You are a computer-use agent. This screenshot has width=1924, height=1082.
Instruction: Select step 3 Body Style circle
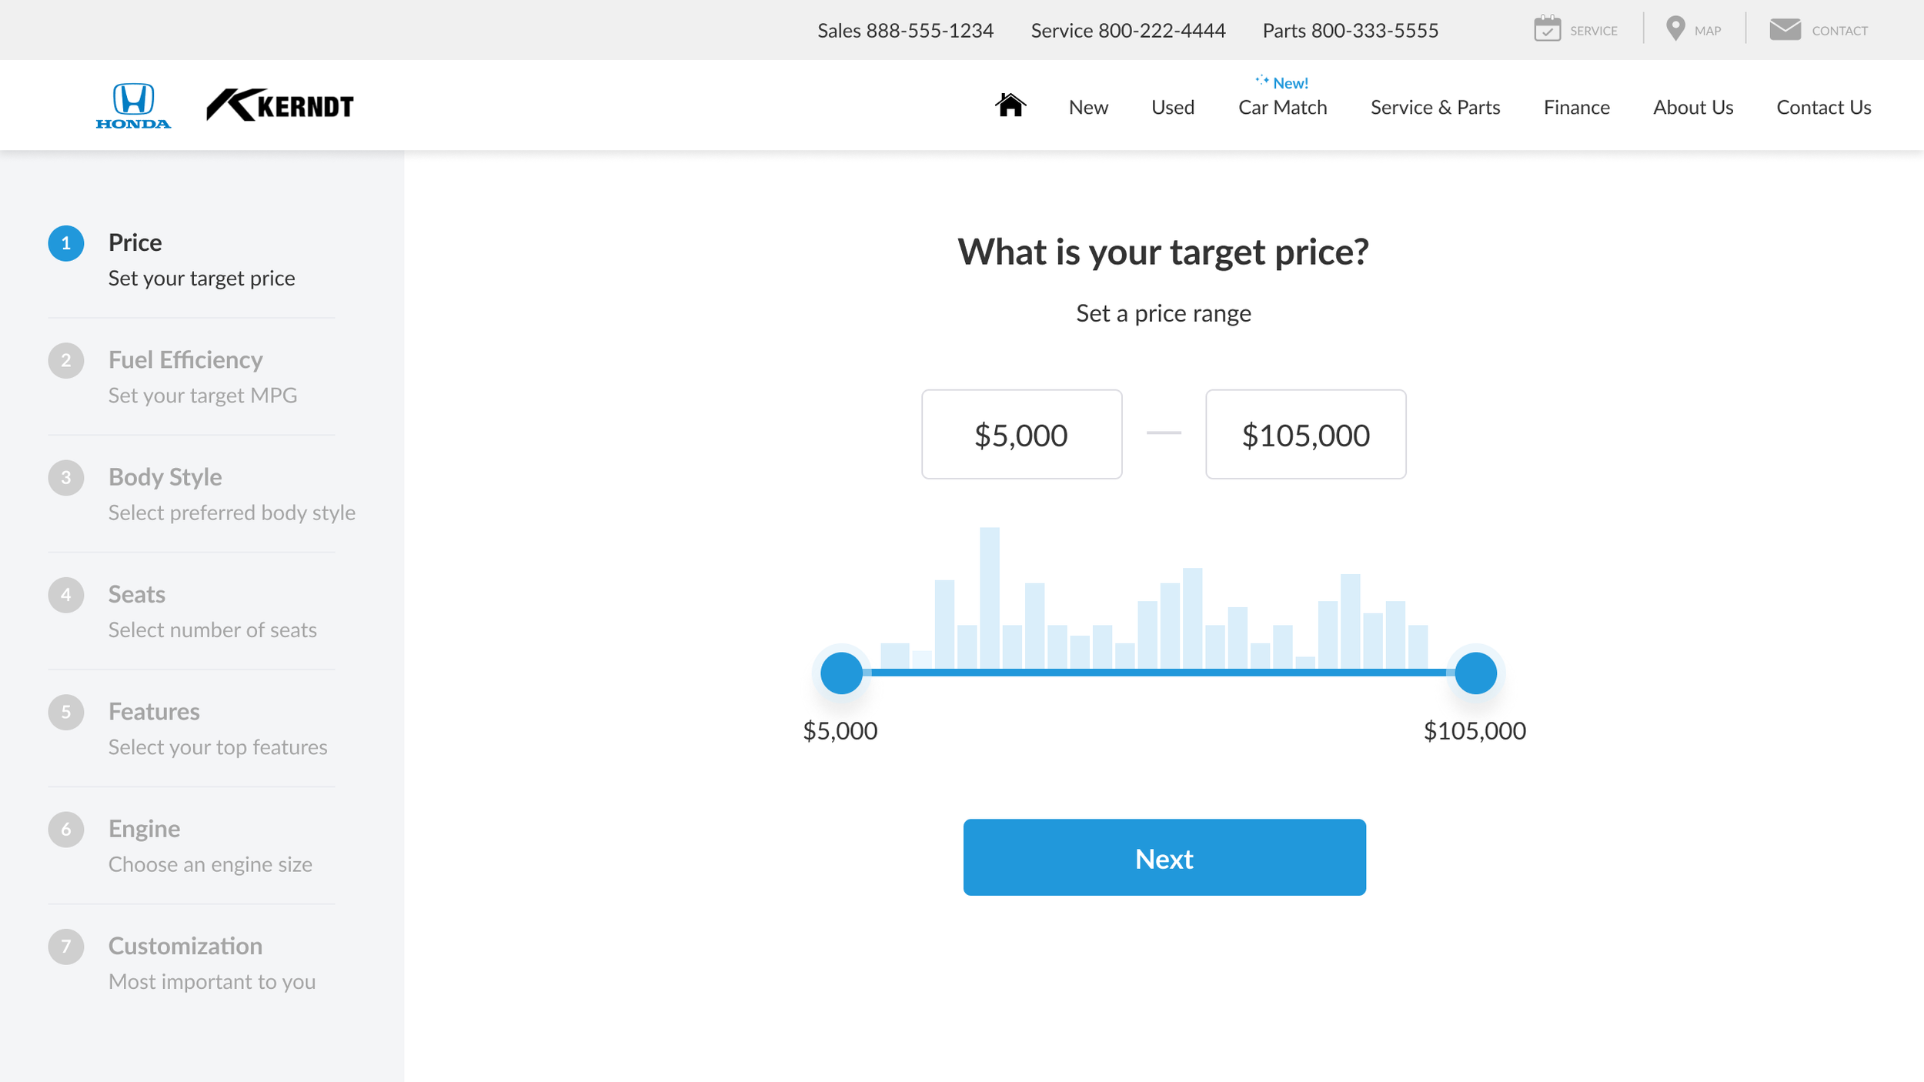point(66,478)
